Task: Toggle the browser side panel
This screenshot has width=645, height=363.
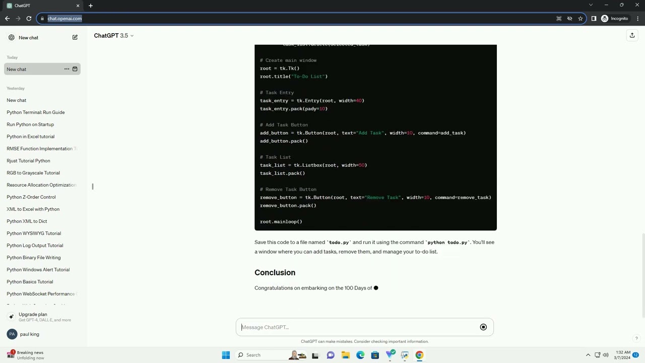Action: pyautogui.click(x=594, y=19)
